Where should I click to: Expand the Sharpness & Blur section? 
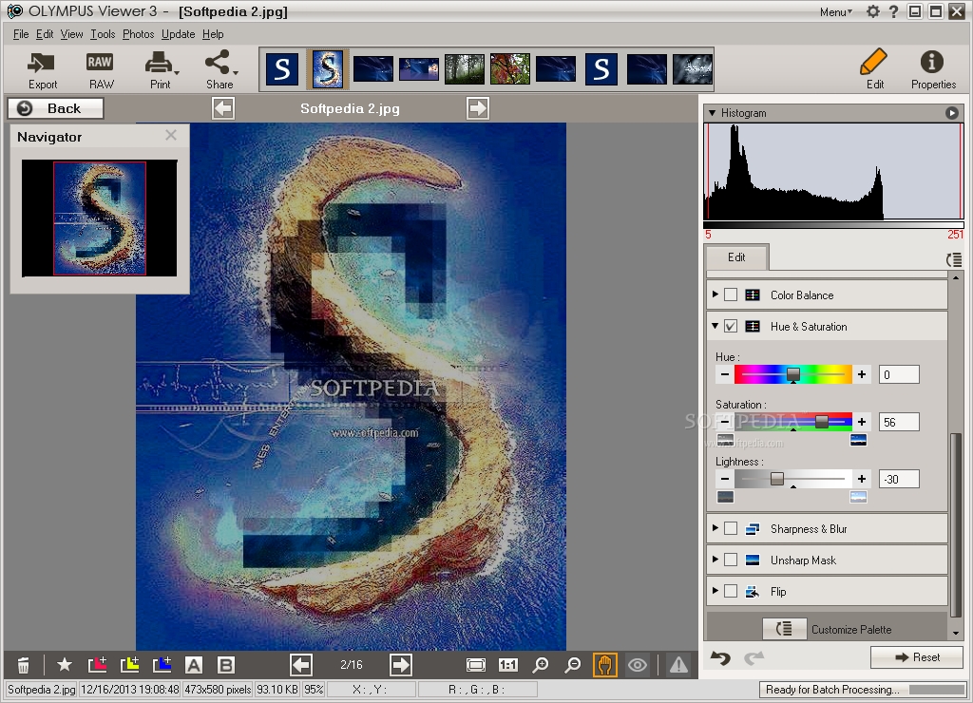(715, 528)
